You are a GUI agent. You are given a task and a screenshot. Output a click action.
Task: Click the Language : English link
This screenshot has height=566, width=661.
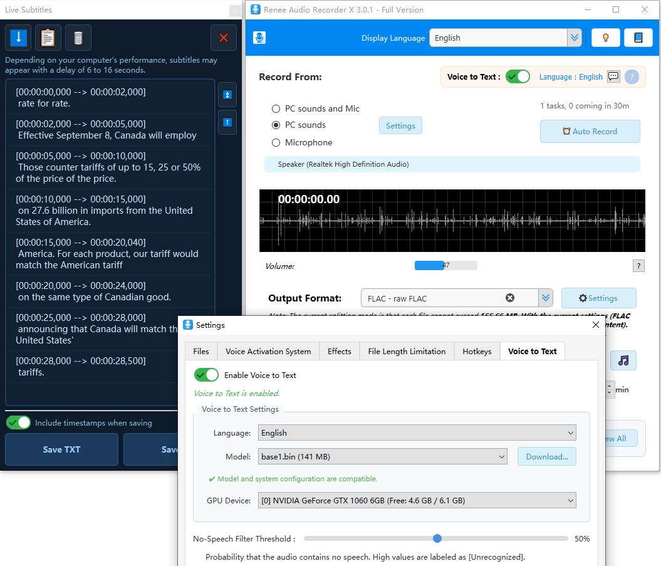571,76
